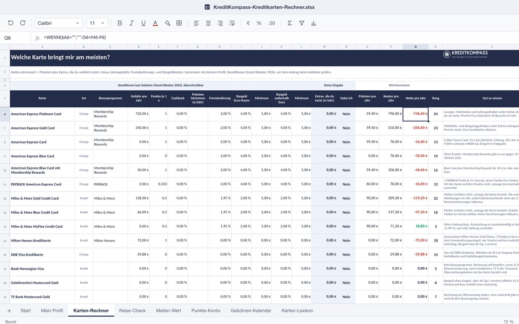519x324 pixels.
Task: Align text to the right
Action: pos(220,23)
